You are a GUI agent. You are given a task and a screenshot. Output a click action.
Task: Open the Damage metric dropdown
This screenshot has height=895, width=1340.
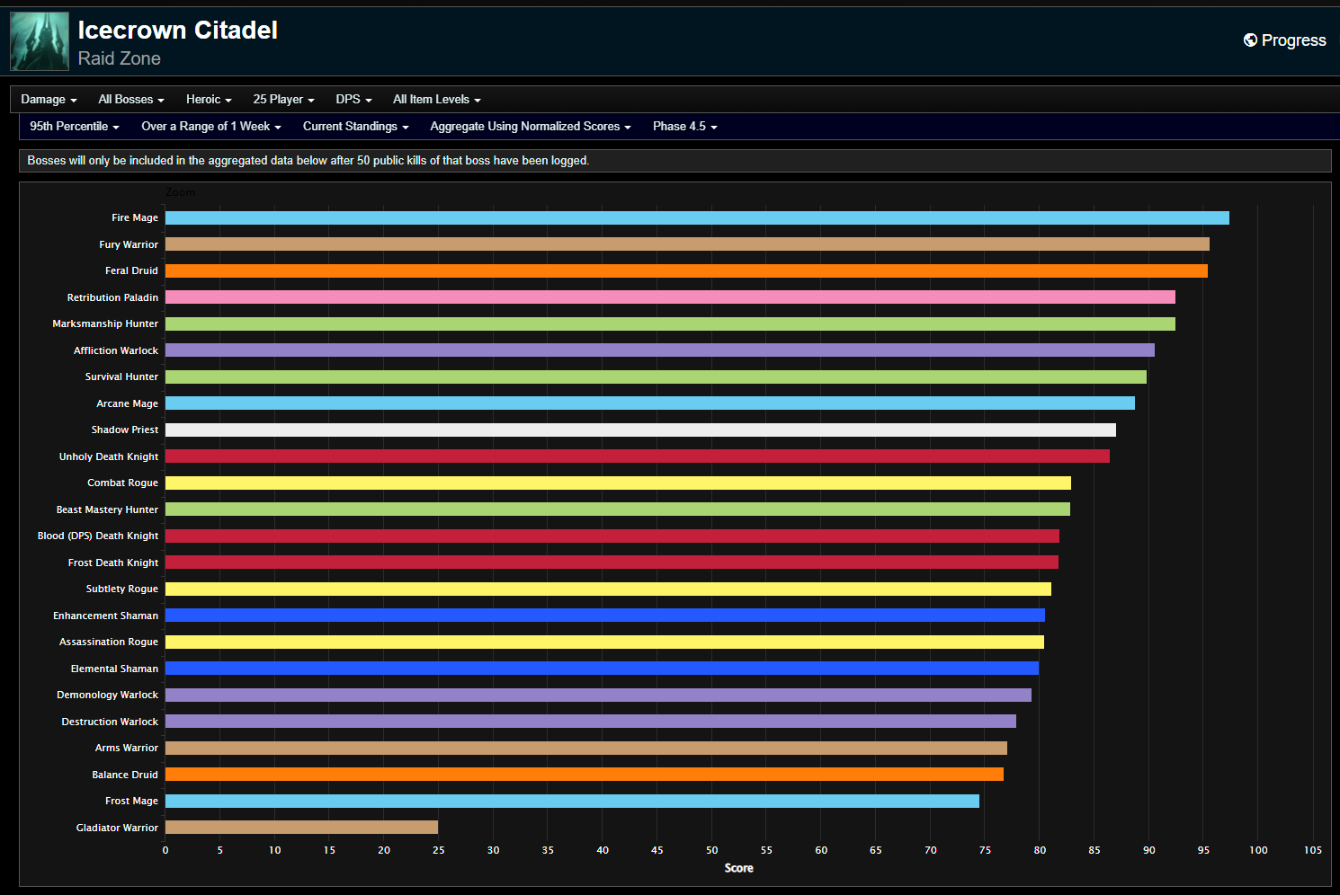tap(49, 99)
